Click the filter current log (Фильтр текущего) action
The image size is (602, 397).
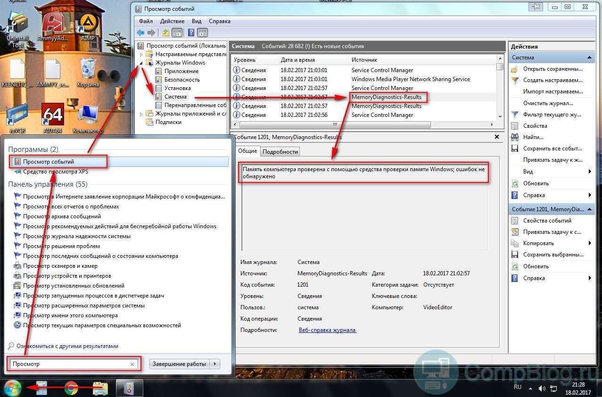(553, 115)
